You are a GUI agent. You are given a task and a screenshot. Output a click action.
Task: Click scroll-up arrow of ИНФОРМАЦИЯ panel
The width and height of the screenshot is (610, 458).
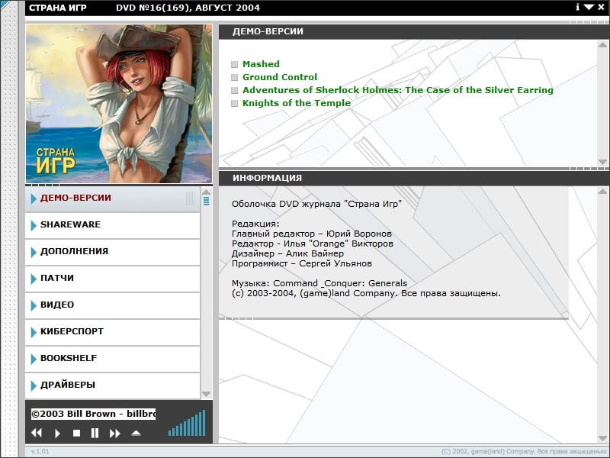click(x=602, y=192)
